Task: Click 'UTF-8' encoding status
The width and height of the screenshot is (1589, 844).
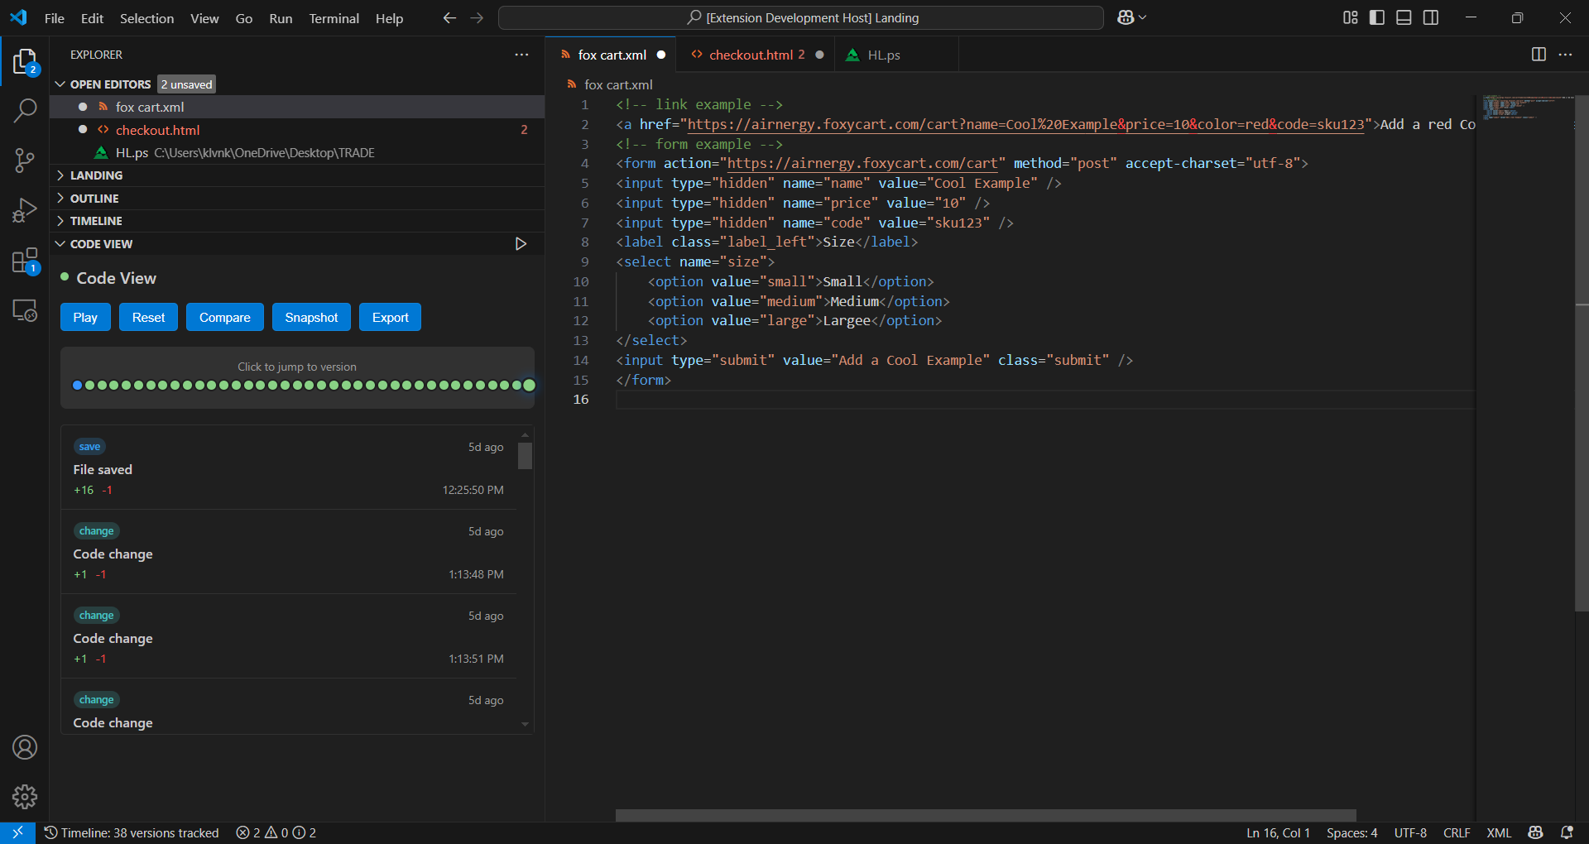Action: click(1410, 832)
